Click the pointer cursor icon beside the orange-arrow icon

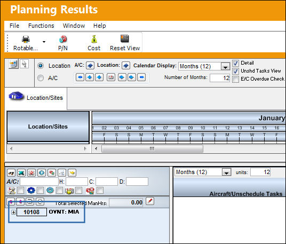point(24,64)
